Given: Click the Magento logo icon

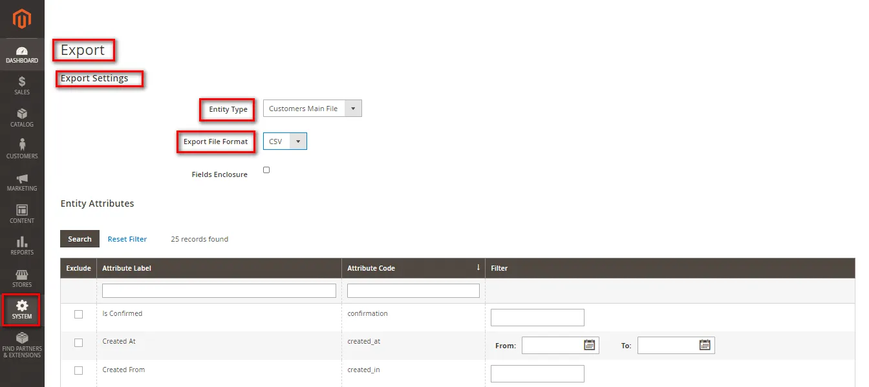Looking at the screenshot, I should pos(22,19).
